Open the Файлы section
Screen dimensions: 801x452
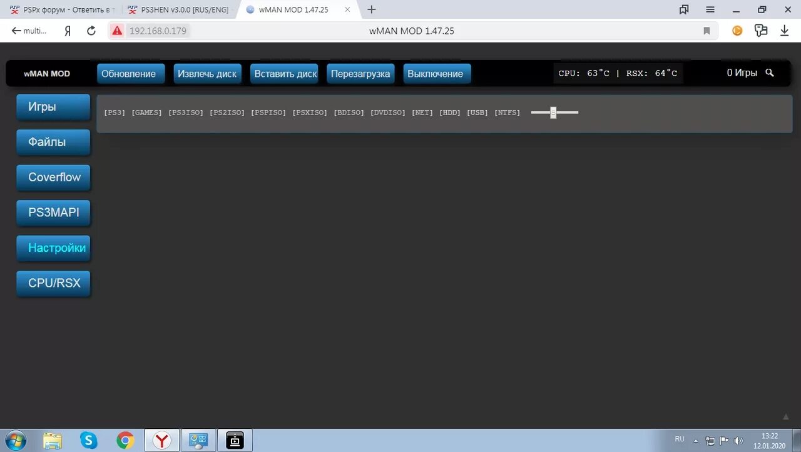pyautogui.click(x=53, y=142)
